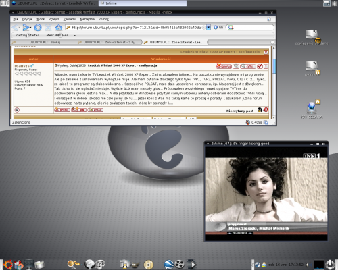This screenshot has height=270, width=338.
Task: Launch the globe web browser panel icon
Action: tap(89, 265)
